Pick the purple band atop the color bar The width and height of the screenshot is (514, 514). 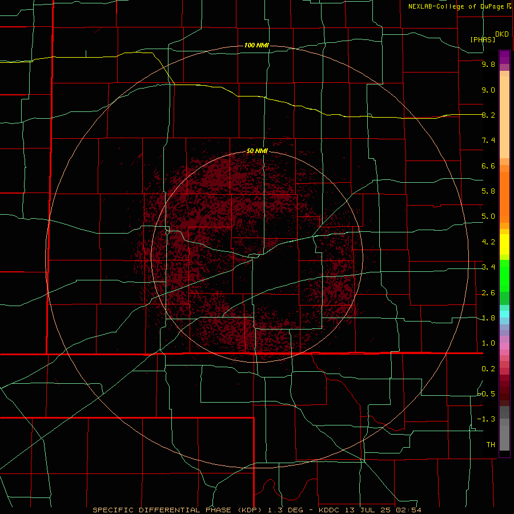pyautogui.click(x=504, y=57)
